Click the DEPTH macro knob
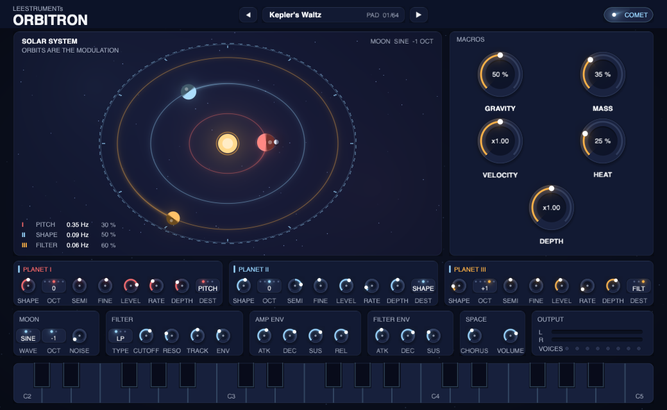 (x=552, y=208)
